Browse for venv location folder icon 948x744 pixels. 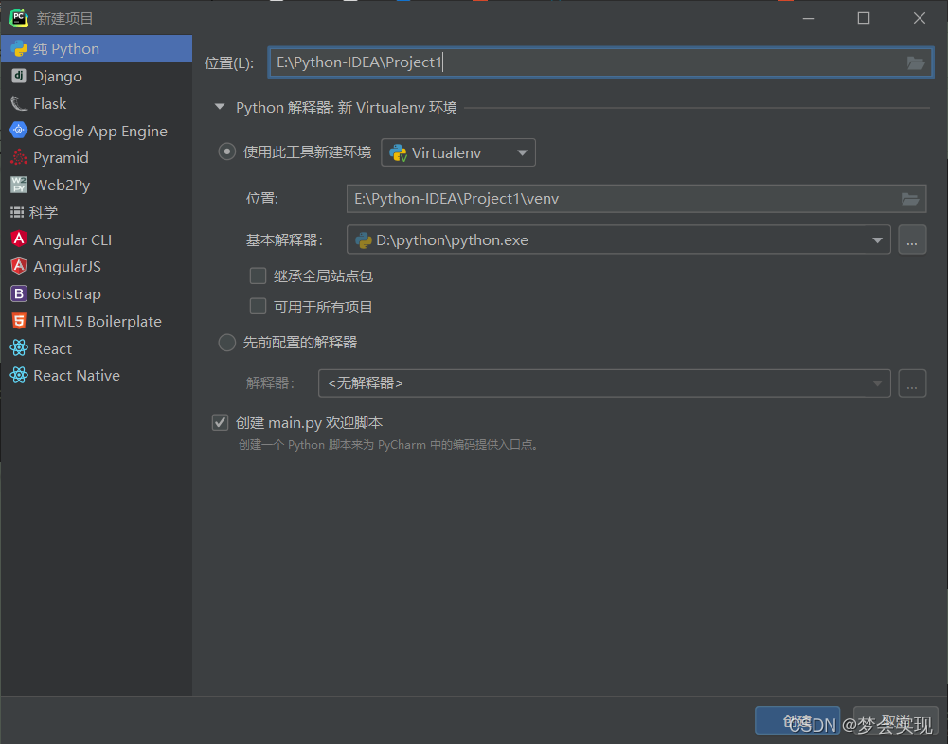click(x=910, y=199)
